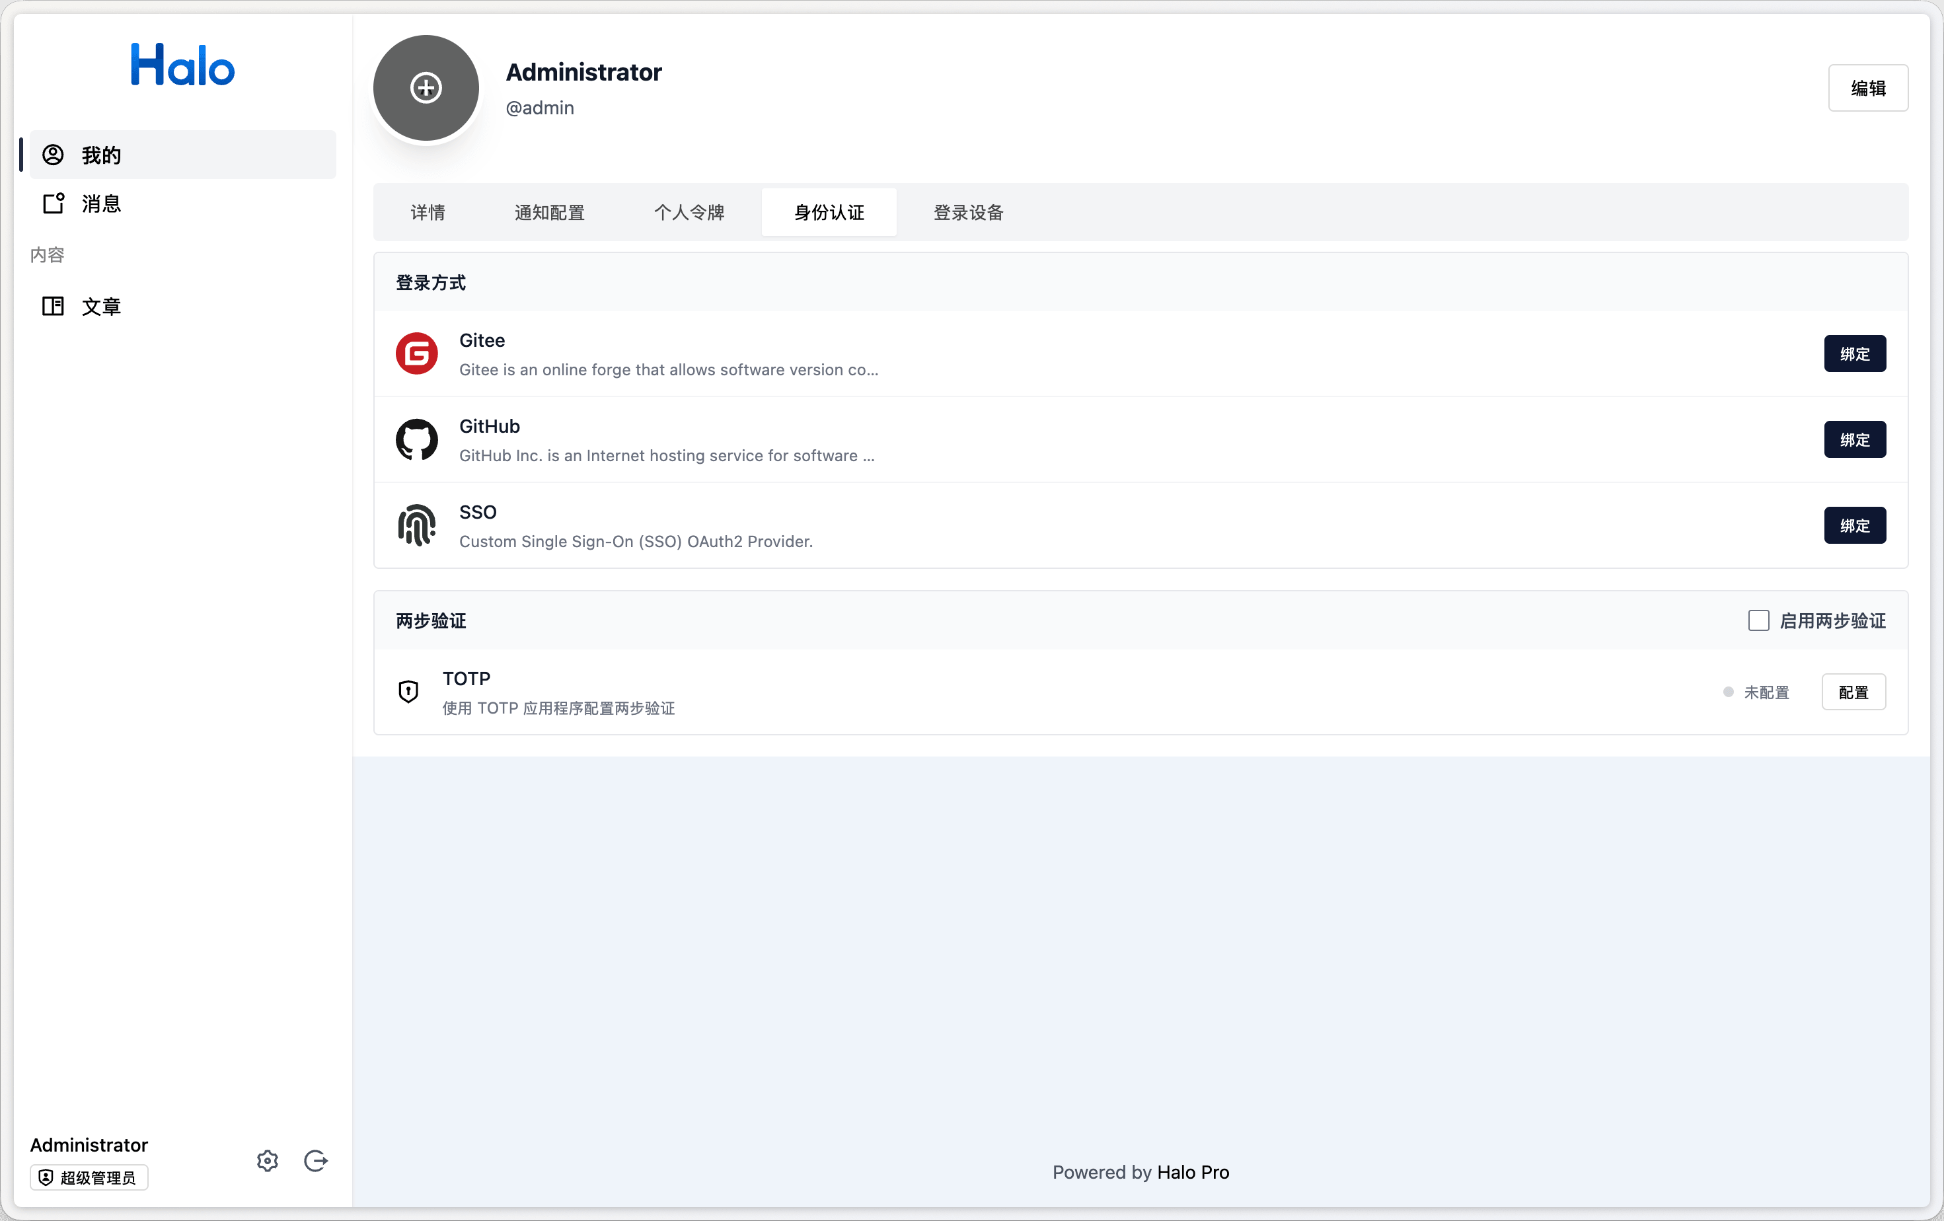Click the 未配置 status label
This screenshot has width=1944, height=1221.
[1766, 692]
